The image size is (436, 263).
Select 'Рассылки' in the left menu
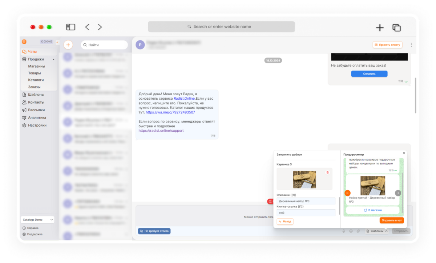(36, 110)
